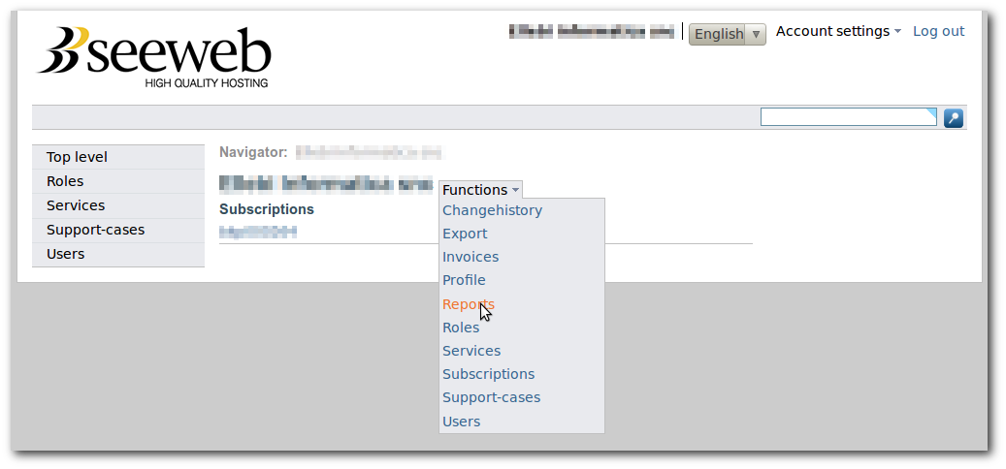Expand the Account settings menu

click(838, 31)
